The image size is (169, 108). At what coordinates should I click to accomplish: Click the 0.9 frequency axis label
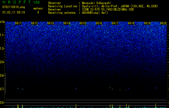pos(2,62)
